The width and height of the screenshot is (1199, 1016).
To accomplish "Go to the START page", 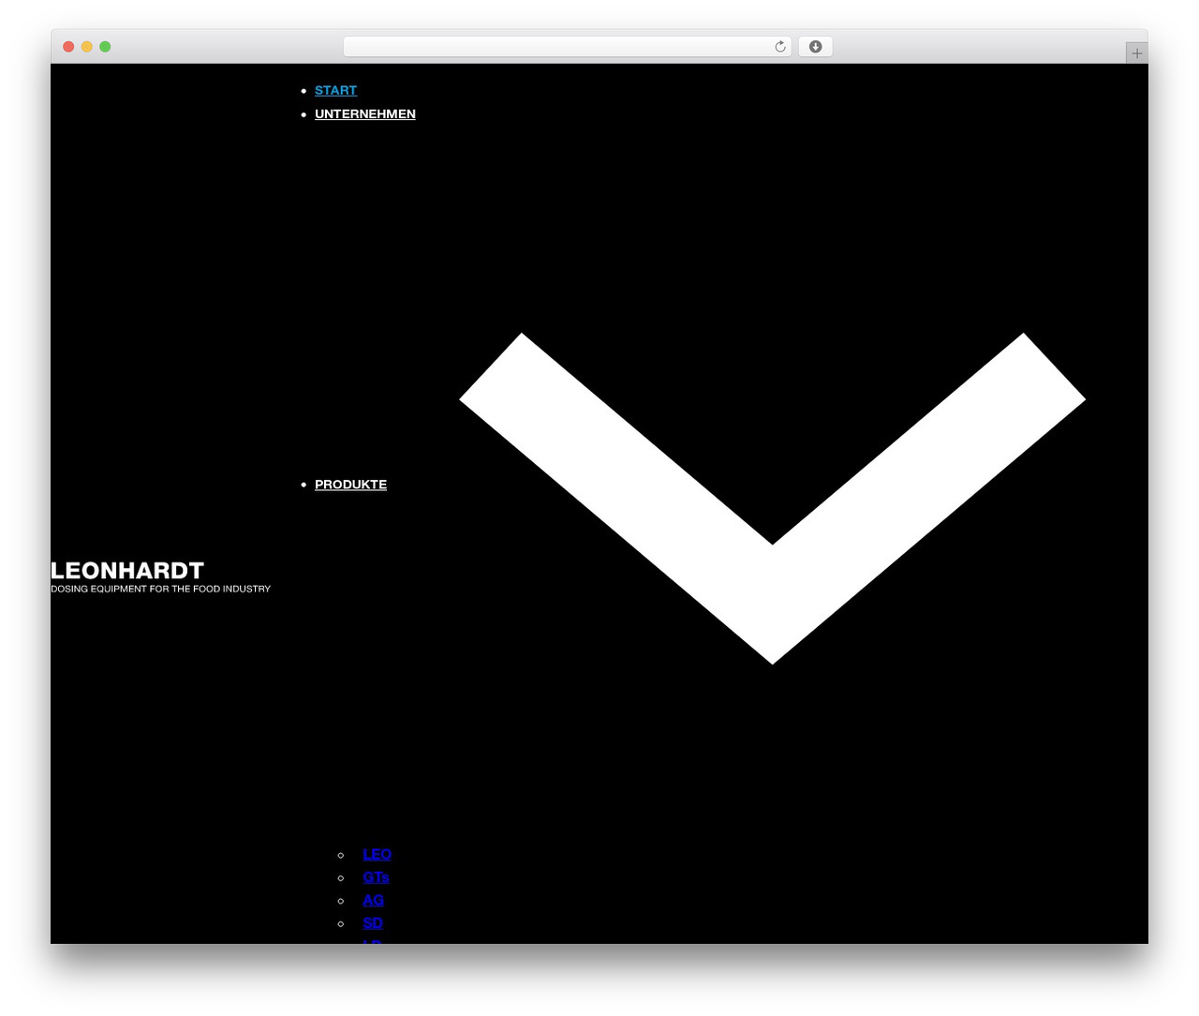I will pyautogui.click(x=335, y=90).
